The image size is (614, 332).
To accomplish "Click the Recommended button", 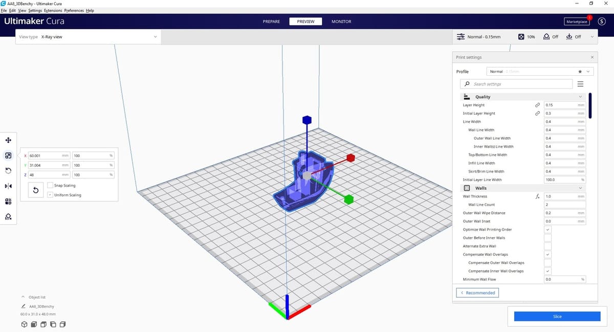I will (477, 293).
